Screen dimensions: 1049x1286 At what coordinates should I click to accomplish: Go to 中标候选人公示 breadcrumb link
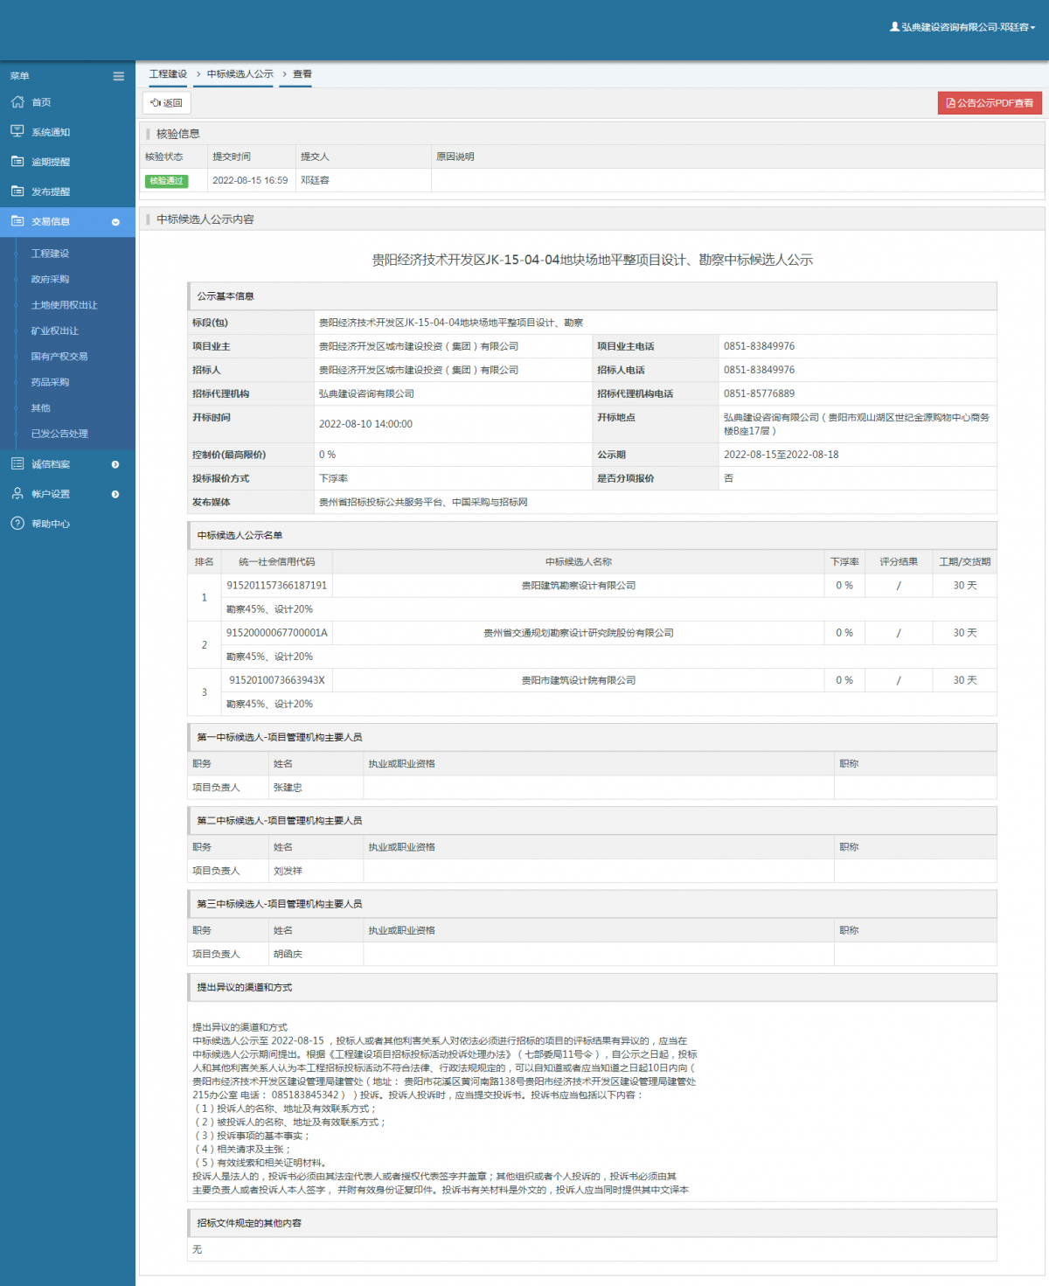point(240,74)
